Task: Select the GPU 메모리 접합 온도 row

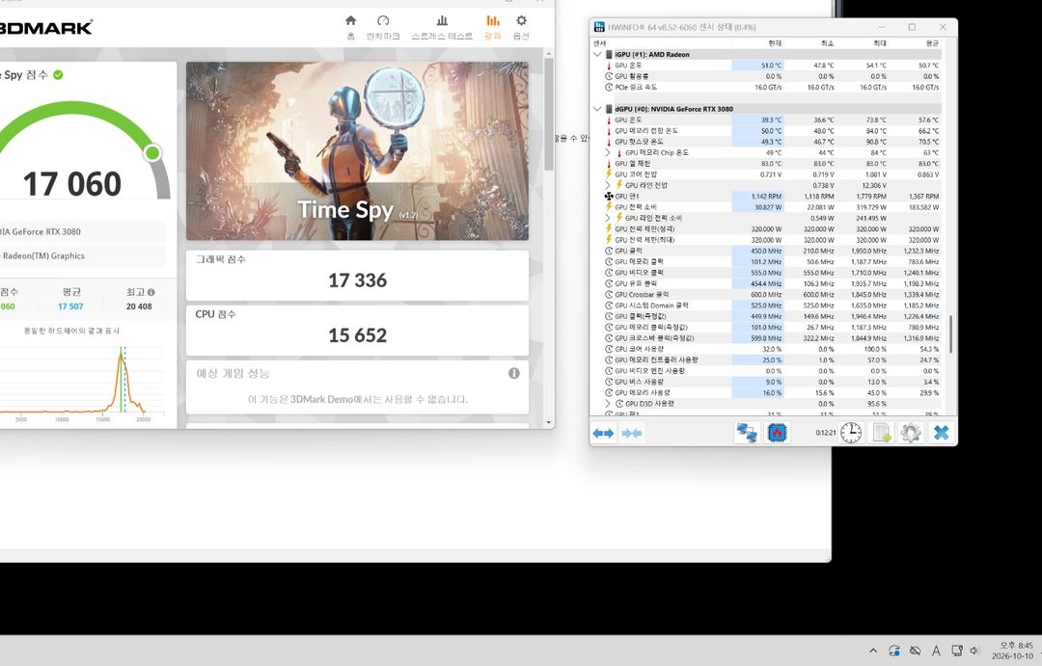Action: pyautogui.click(x=771, y=131)
